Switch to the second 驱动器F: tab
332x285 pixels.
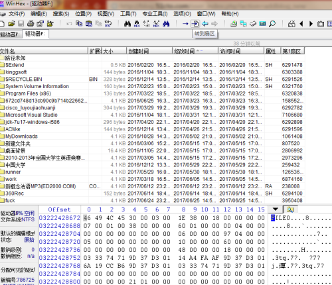tap(35, 34)
